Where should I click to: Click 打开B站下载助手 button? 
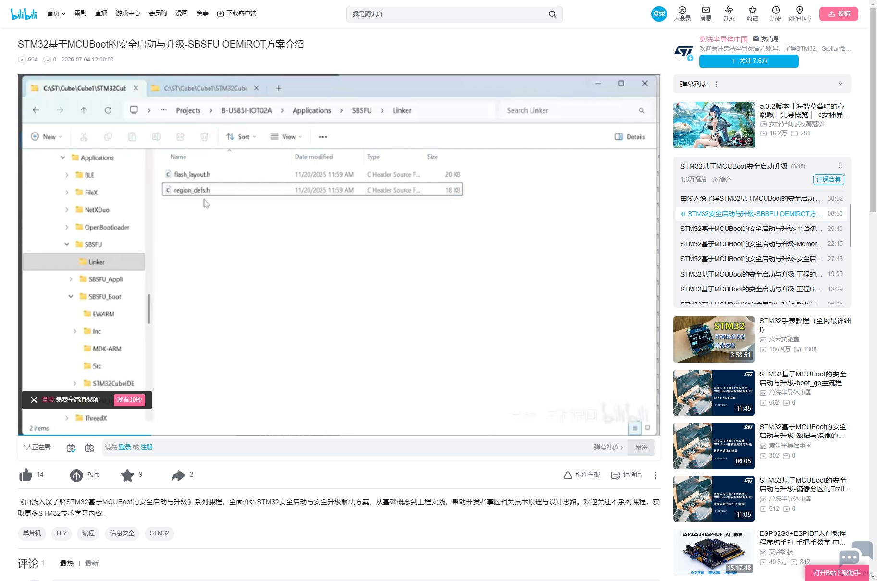tap(837, 573)
